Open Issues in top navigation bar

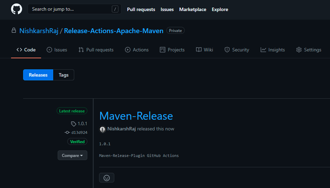[x=167, y=9]
